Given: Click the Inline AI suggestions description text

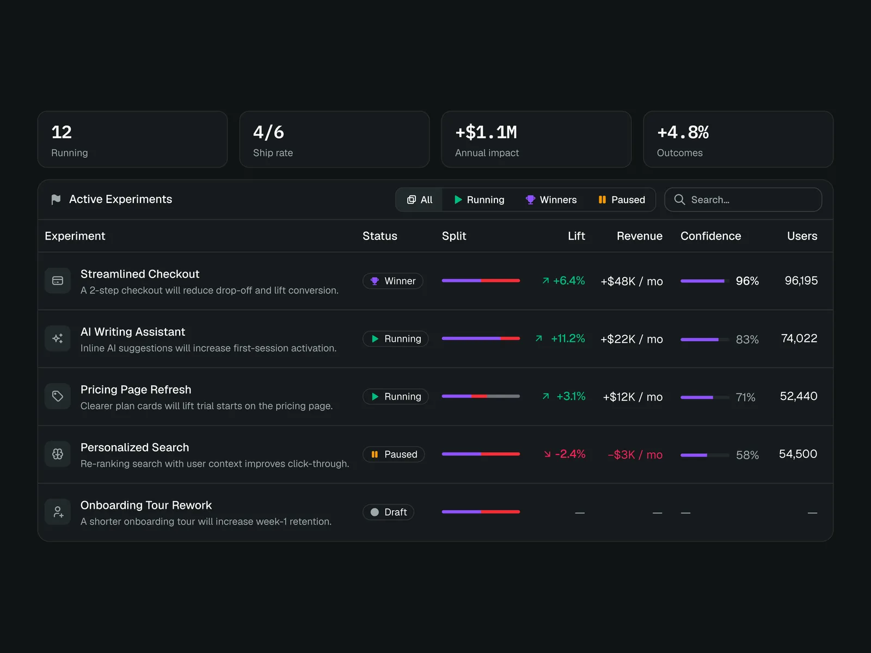Looking at the screenshot, I should pyautogui.click(x=208, y=348).
